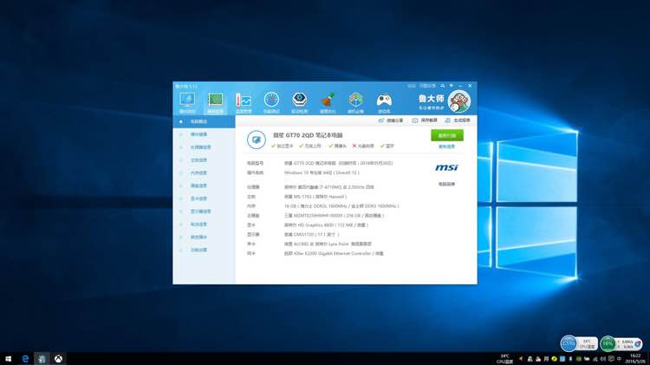
Task: Click the blue memory usage floating ball
Action: coord(569,343)
